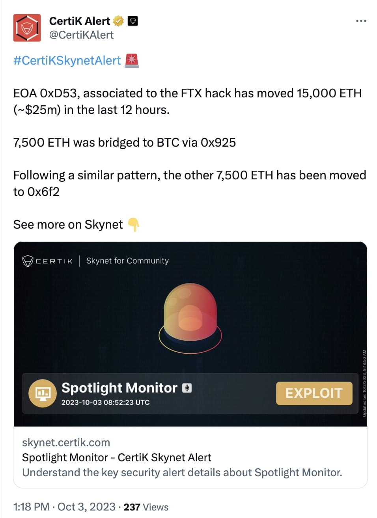Click the gold verified checkmark badge
The image size is (377, 518).
(x=118, y=20)
